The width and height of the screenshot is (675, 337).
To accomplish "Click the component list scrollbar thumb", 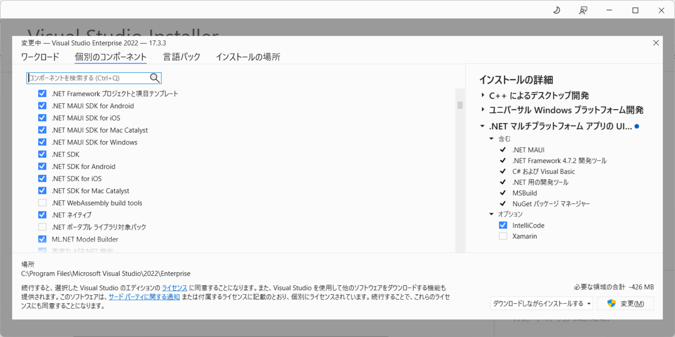I will coord(460,105).
